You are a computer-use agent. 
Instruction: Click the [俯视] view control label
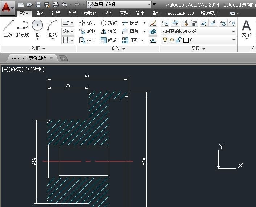(15, 69)
